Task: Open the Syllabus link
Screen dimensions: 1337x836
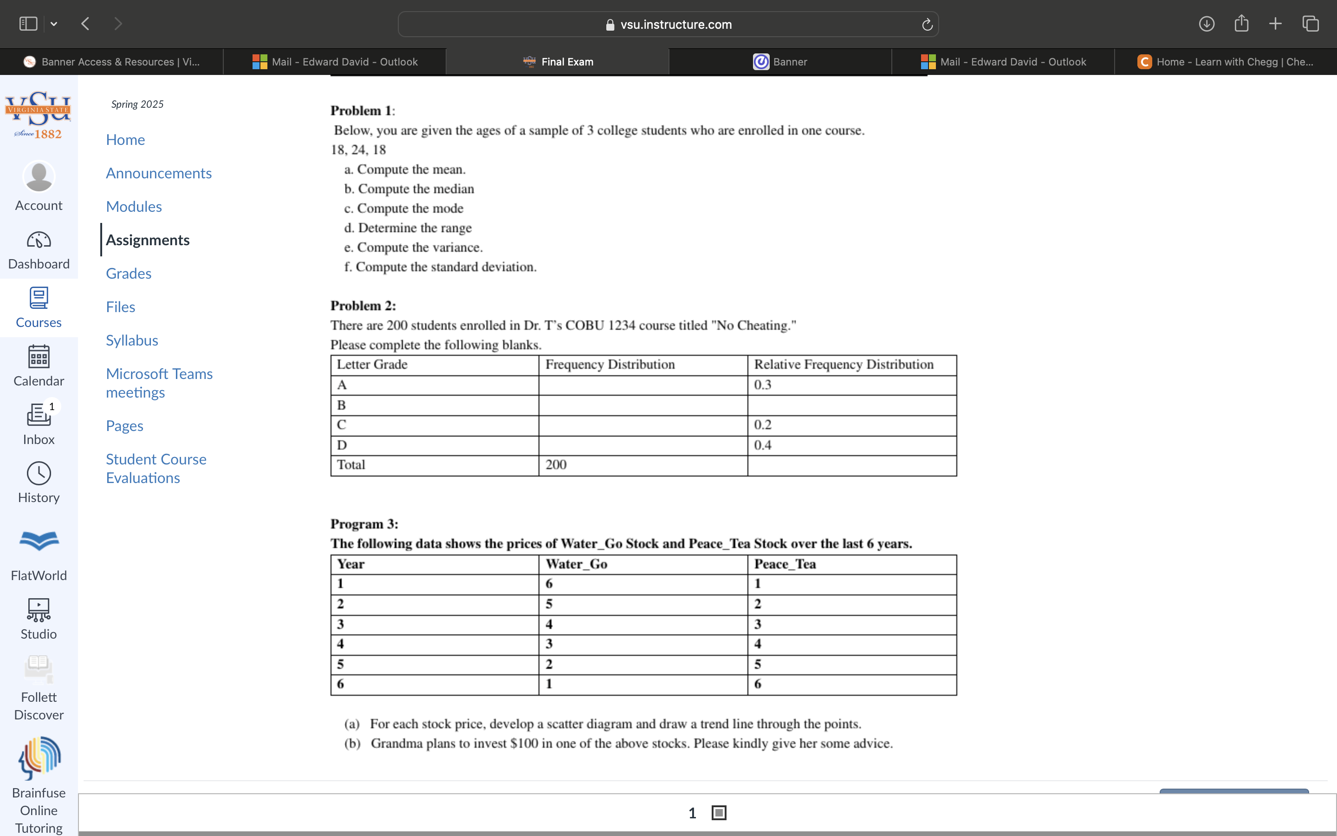Action: pyautogui.click(x=132, y=340)
